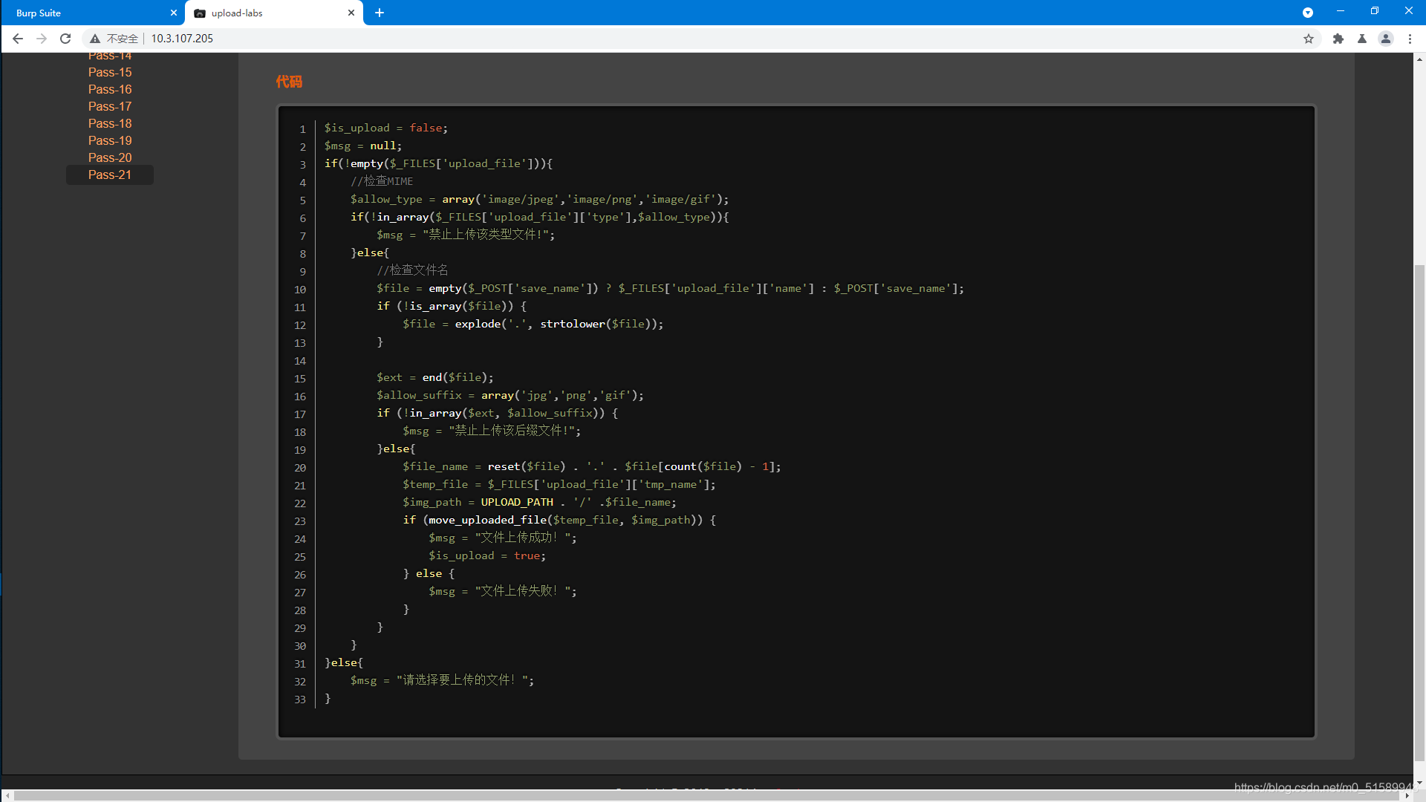Open Pass-16 in the sidebar
This screenshot has width=1426, height=802.
(110, 89)
